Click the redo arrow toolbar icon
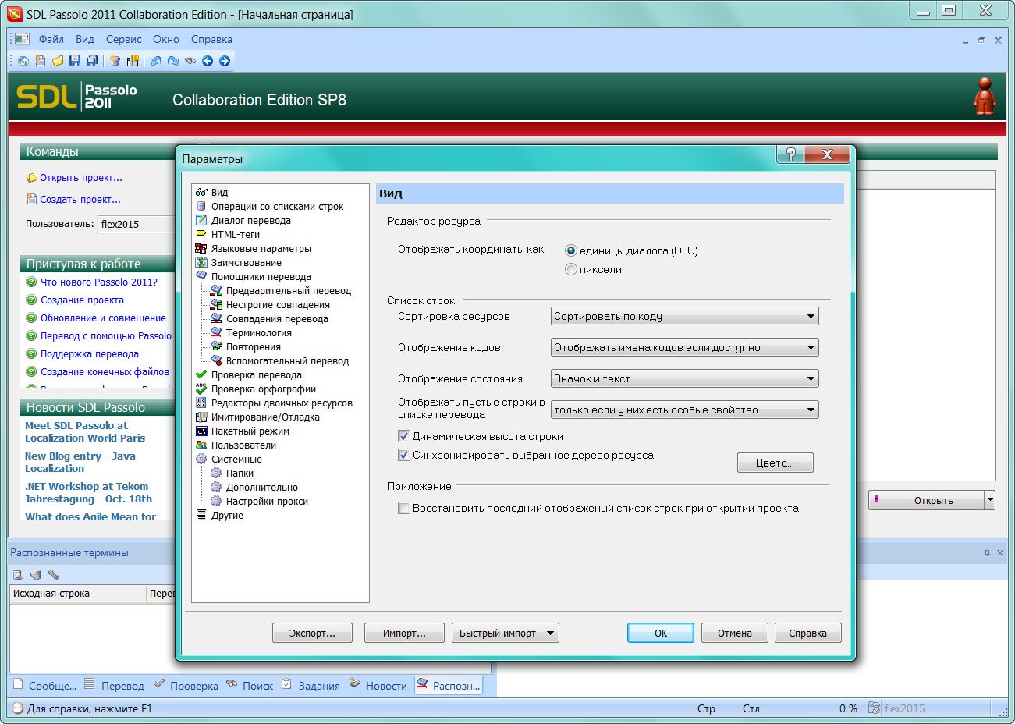The height and width of the screenshot is (724, 1015). 173,61
